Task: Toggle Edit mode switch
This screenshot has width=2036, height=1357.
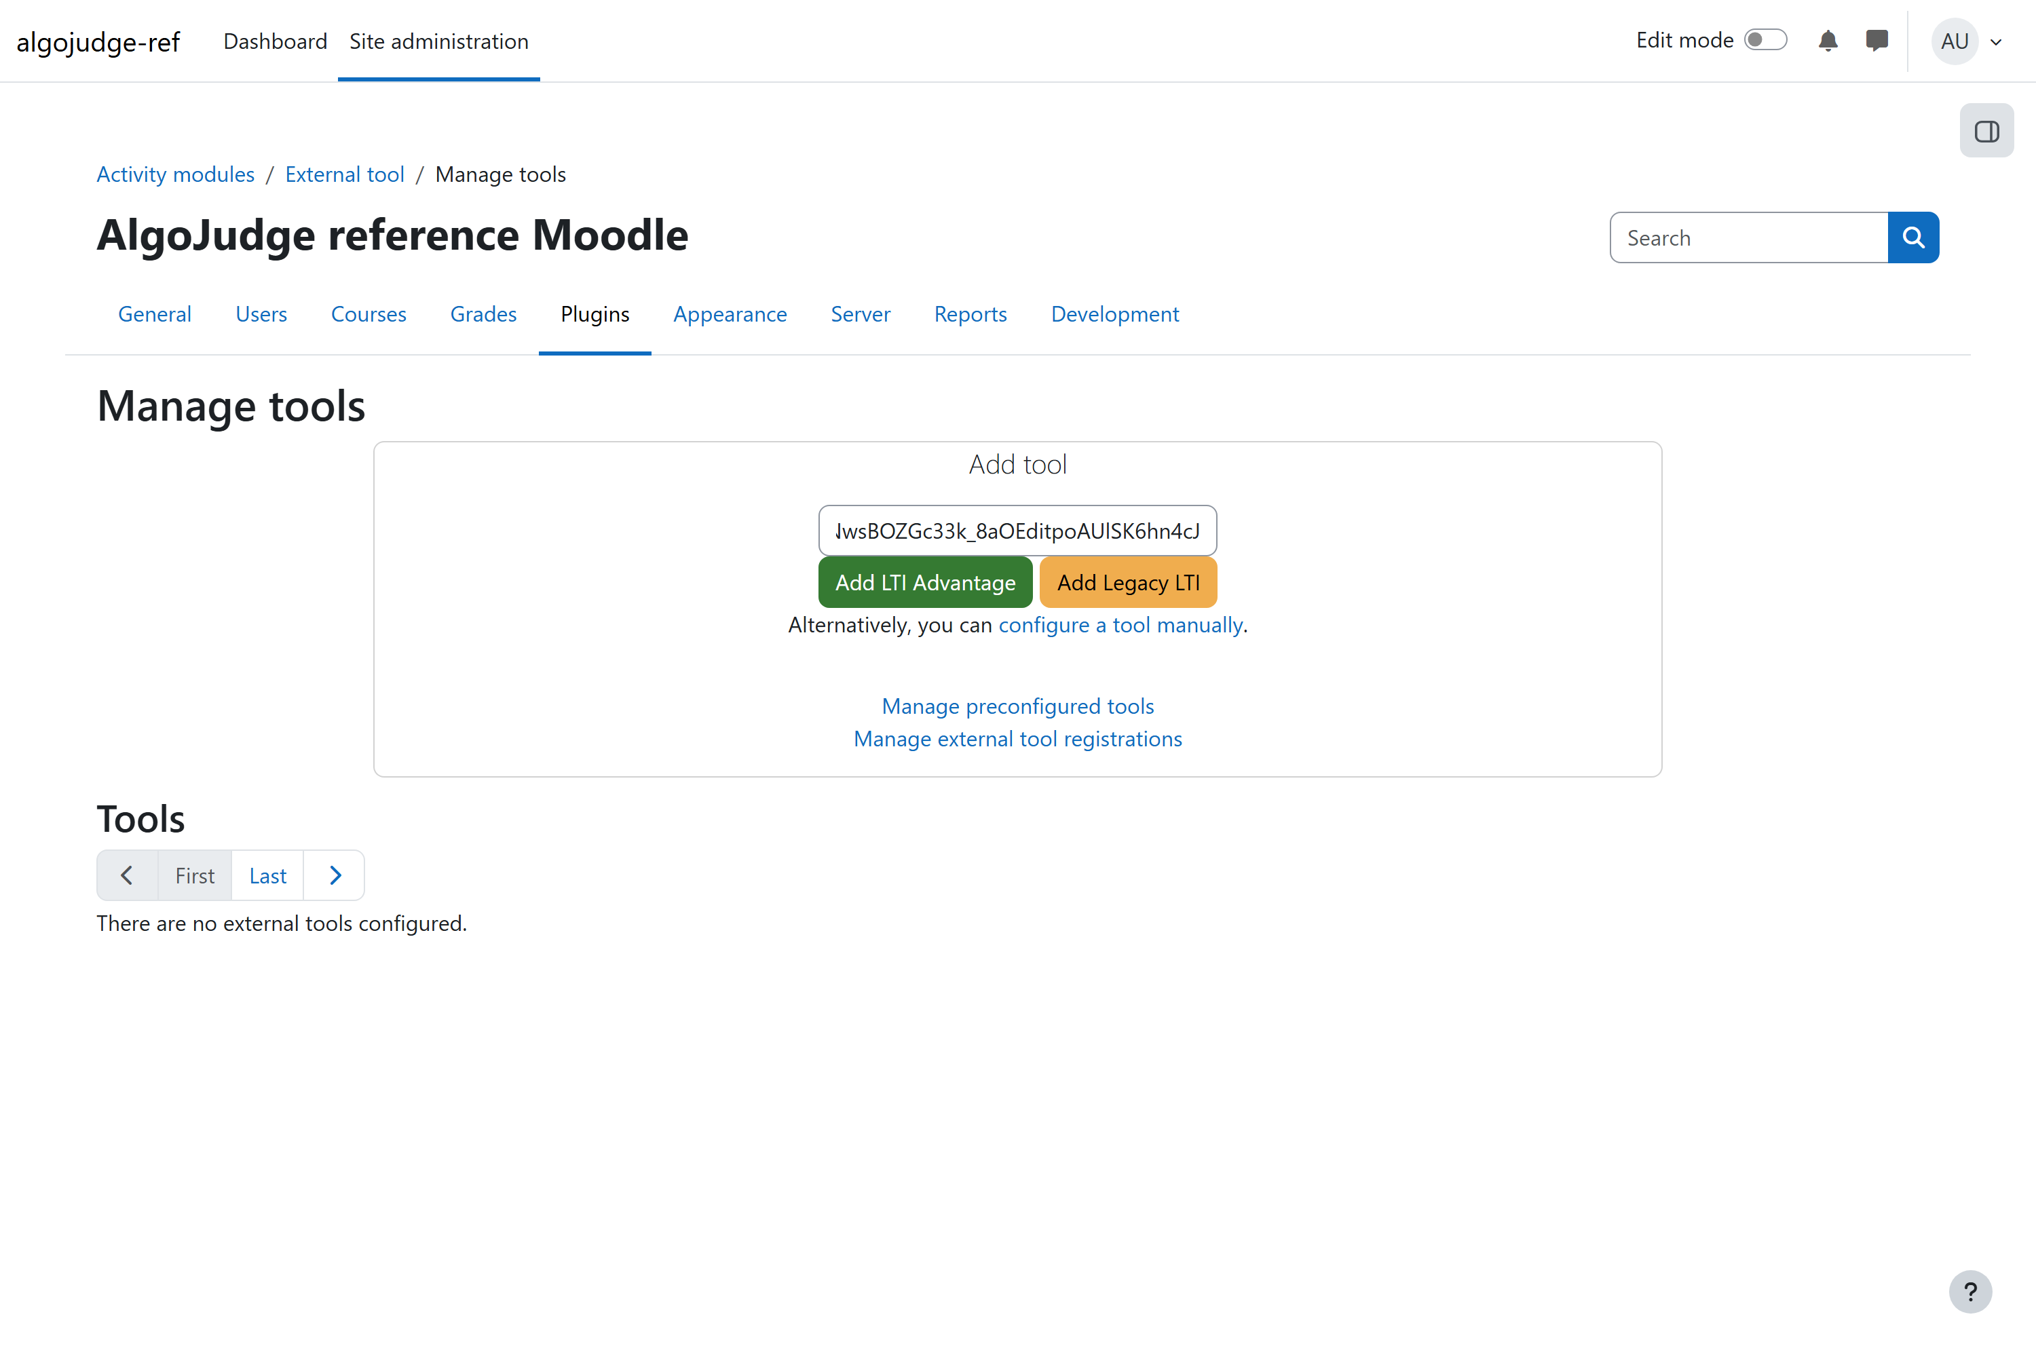Action: (1766, 40)
